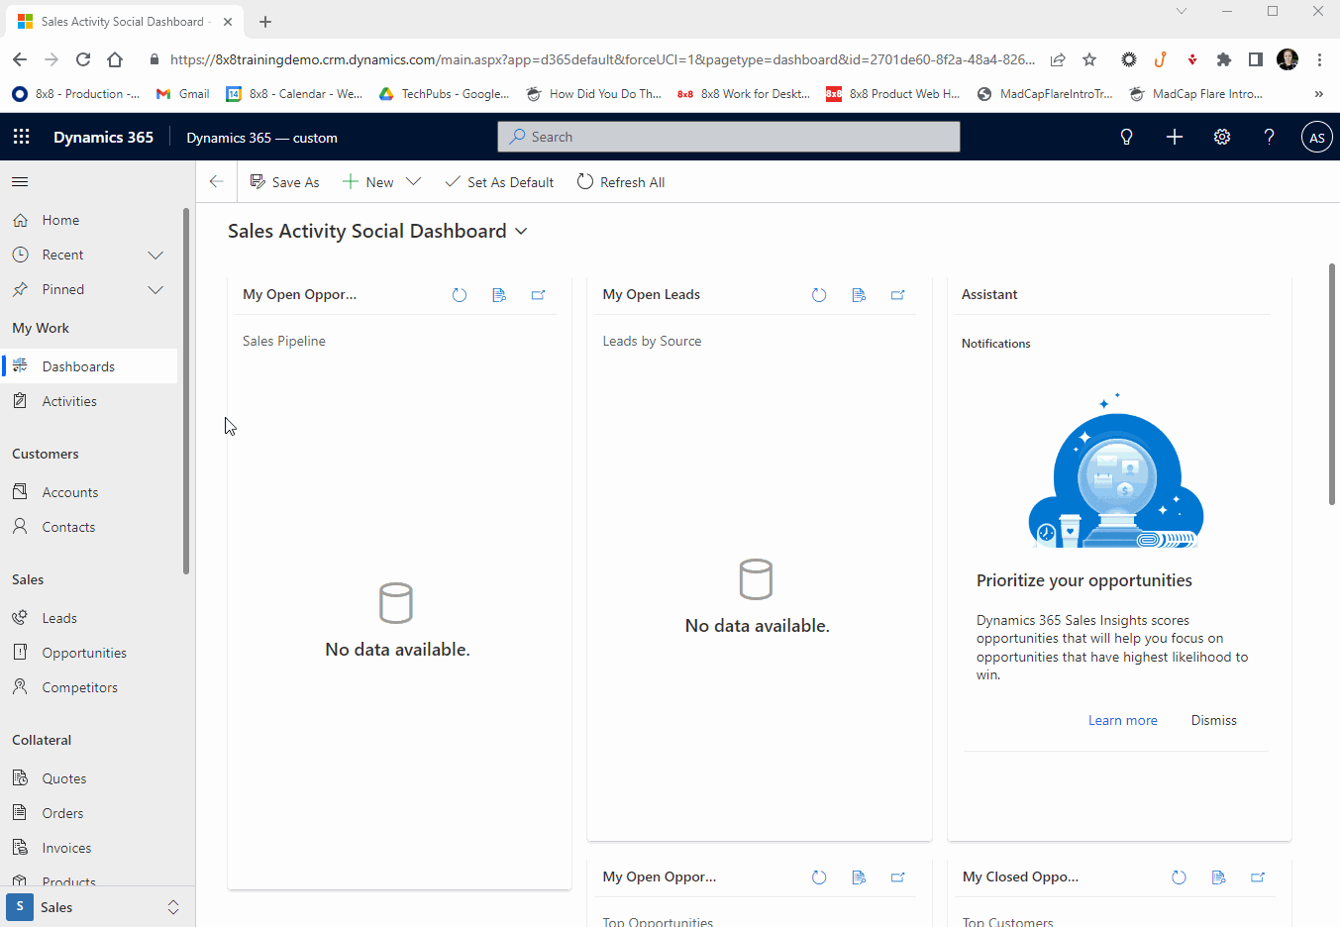1340x927 pixels.
Task: Click the question mark help icon
Action: pos(1269,137)
